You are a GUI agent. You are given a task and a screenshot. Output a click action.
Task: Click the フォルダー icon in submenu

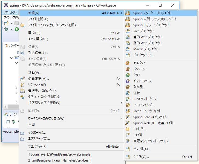tap(128, 129)
